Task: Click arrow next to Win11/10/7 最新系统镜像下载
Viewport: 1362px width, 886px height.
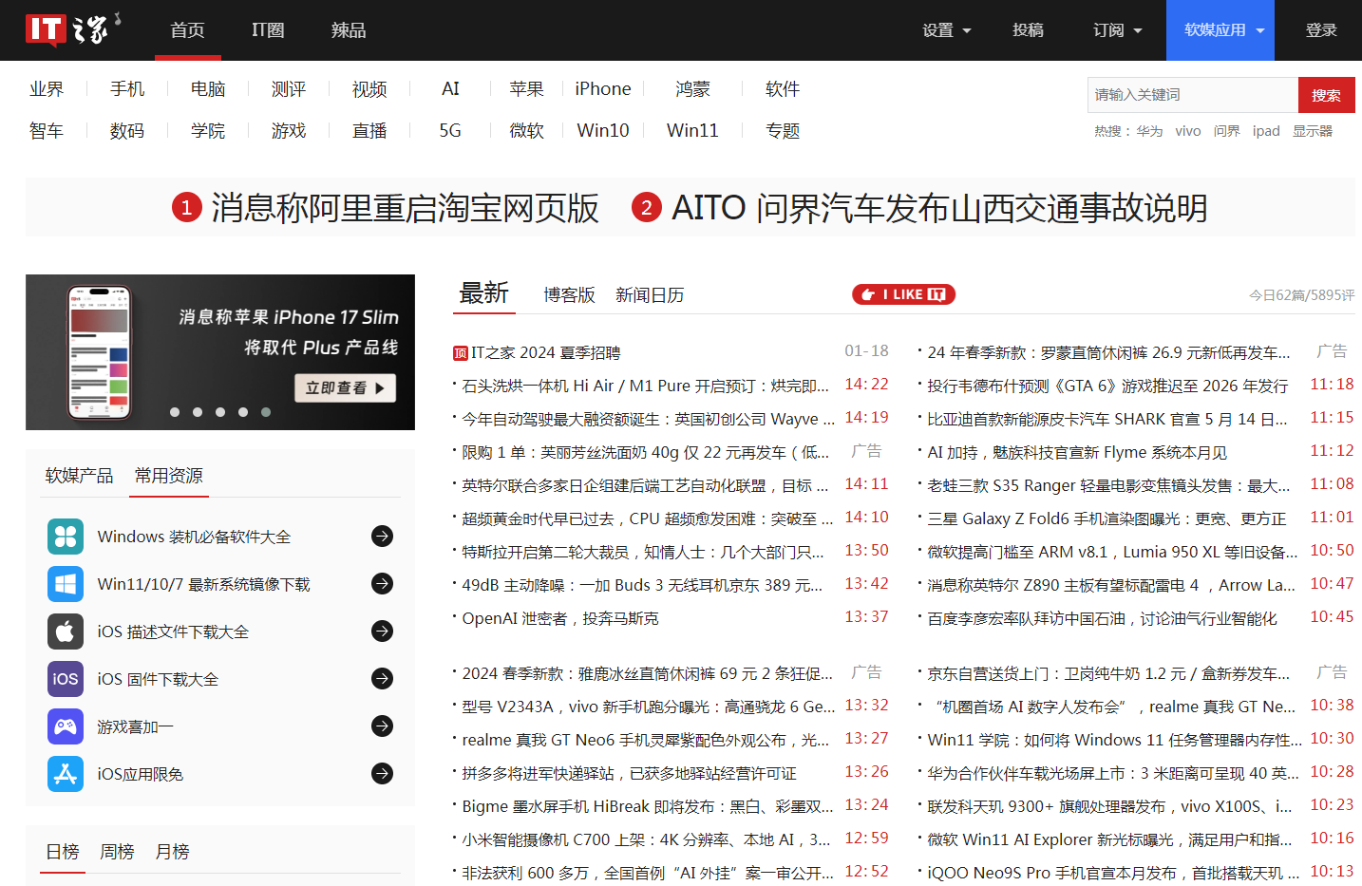Action: click(x=383, y=583)
